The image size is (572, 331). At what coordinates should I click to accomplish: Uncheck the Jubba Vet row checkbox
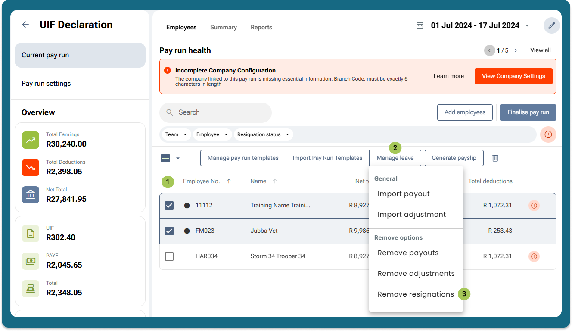tap(169, 231)
